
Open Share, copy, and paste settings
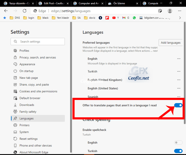(x=38, y=85)
